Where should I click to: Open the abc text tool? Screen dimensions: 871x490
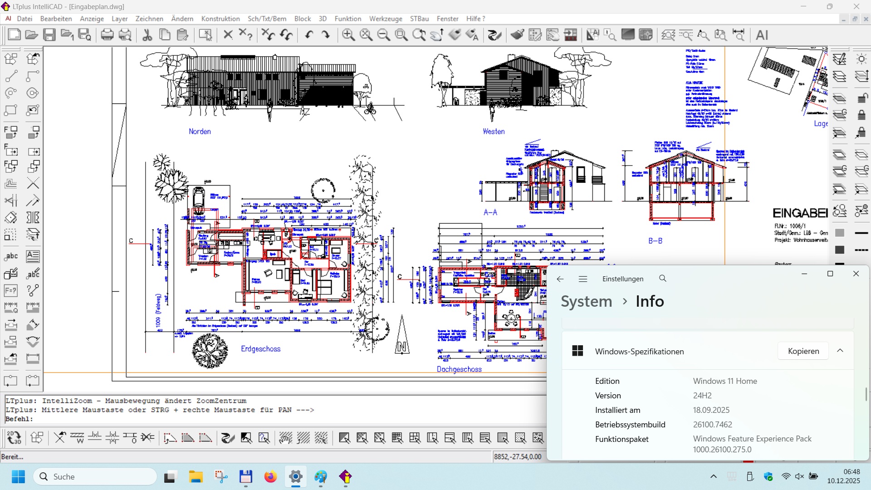pos(11,256)
